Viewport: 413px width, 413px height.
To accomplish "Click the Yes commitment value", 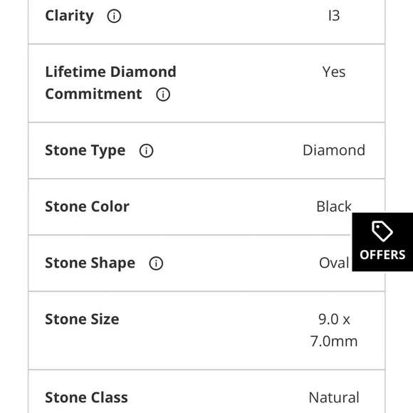I will (x=334, y=72).
